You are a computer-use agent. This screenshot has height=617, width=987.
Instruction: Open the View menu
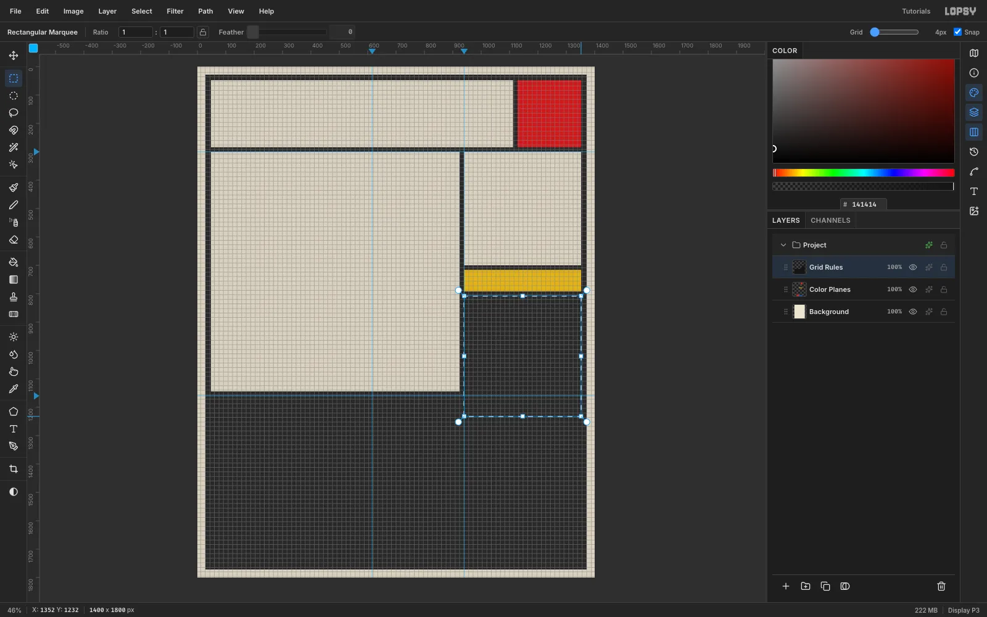click(x=236, y=11)
